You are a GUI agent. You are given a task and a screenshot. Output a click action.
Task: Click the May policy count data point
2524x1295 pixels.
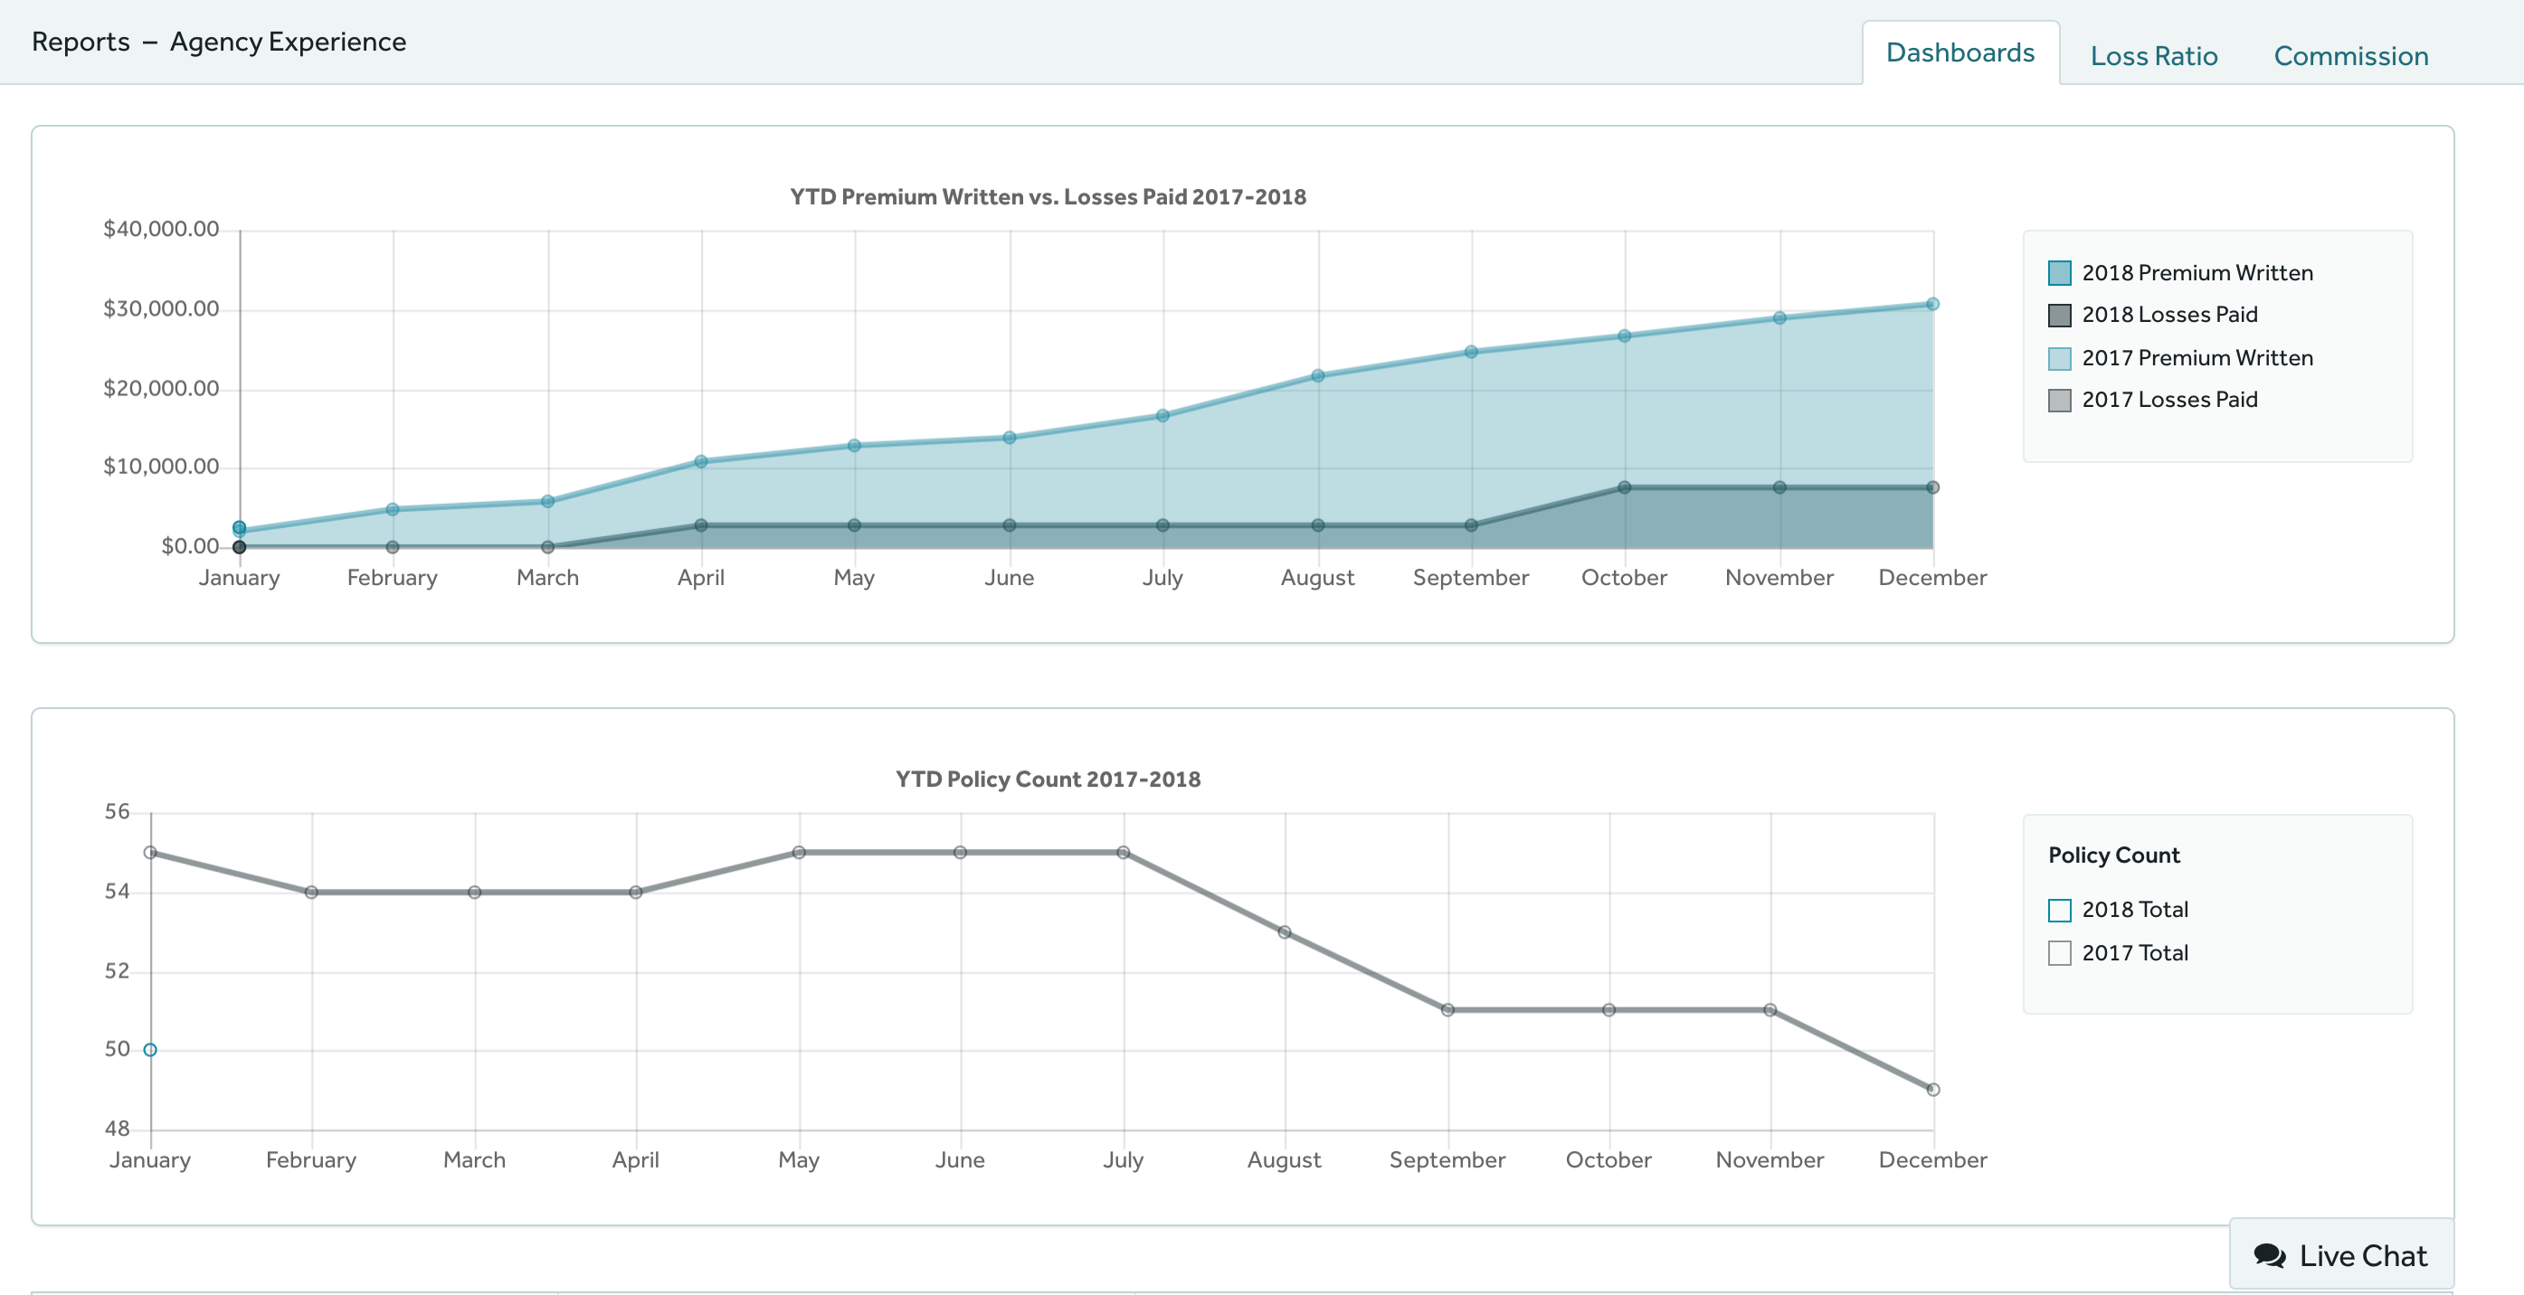[x=799, y=852]
